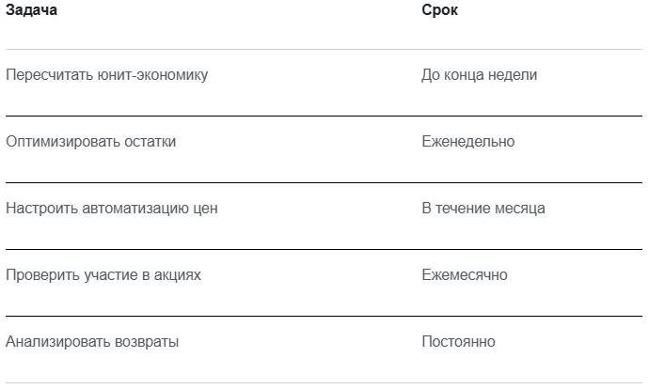
Task: Select the "Оптимизировать остатки" task cell
Action: pos(90,142)
